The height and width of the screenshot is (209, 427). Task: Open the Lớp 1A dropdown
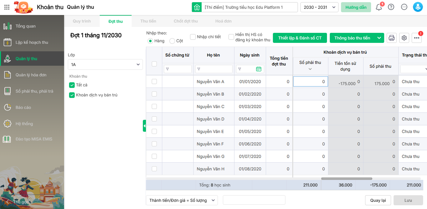(105, 64)
